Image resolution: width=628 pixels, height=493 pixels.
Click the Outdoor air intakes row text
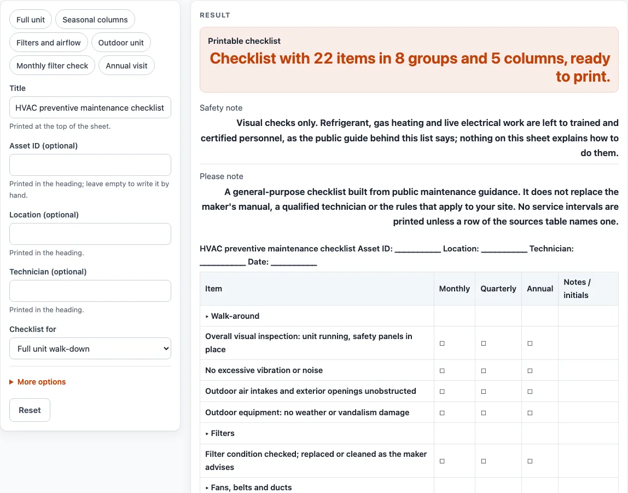(x=310, y=391)
